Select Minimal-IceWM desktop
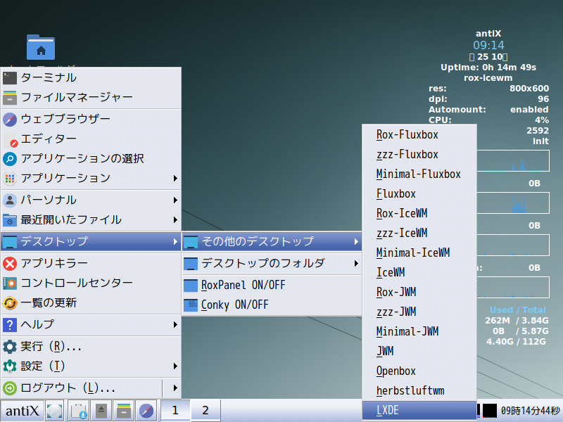 419,253
